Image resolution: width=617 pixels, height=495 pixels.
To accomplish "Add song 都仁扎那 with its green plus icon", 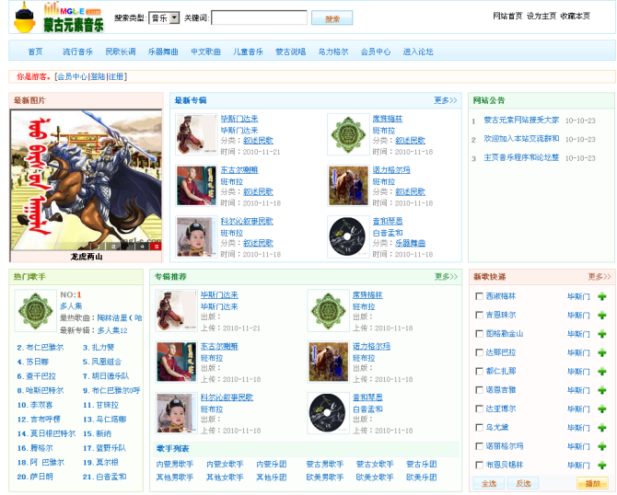I will (x=601, y=372).
